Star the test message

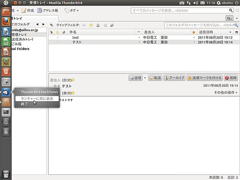(x=58, y=37)
